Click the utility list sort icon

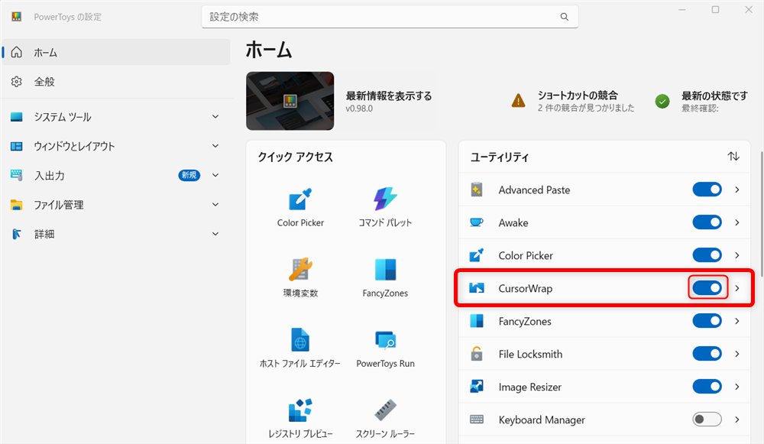[x=733, y=157]
